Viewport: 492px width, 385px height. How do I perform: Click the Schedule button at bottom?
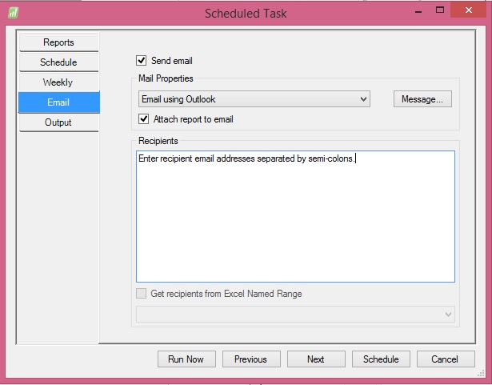click(381, 359)
